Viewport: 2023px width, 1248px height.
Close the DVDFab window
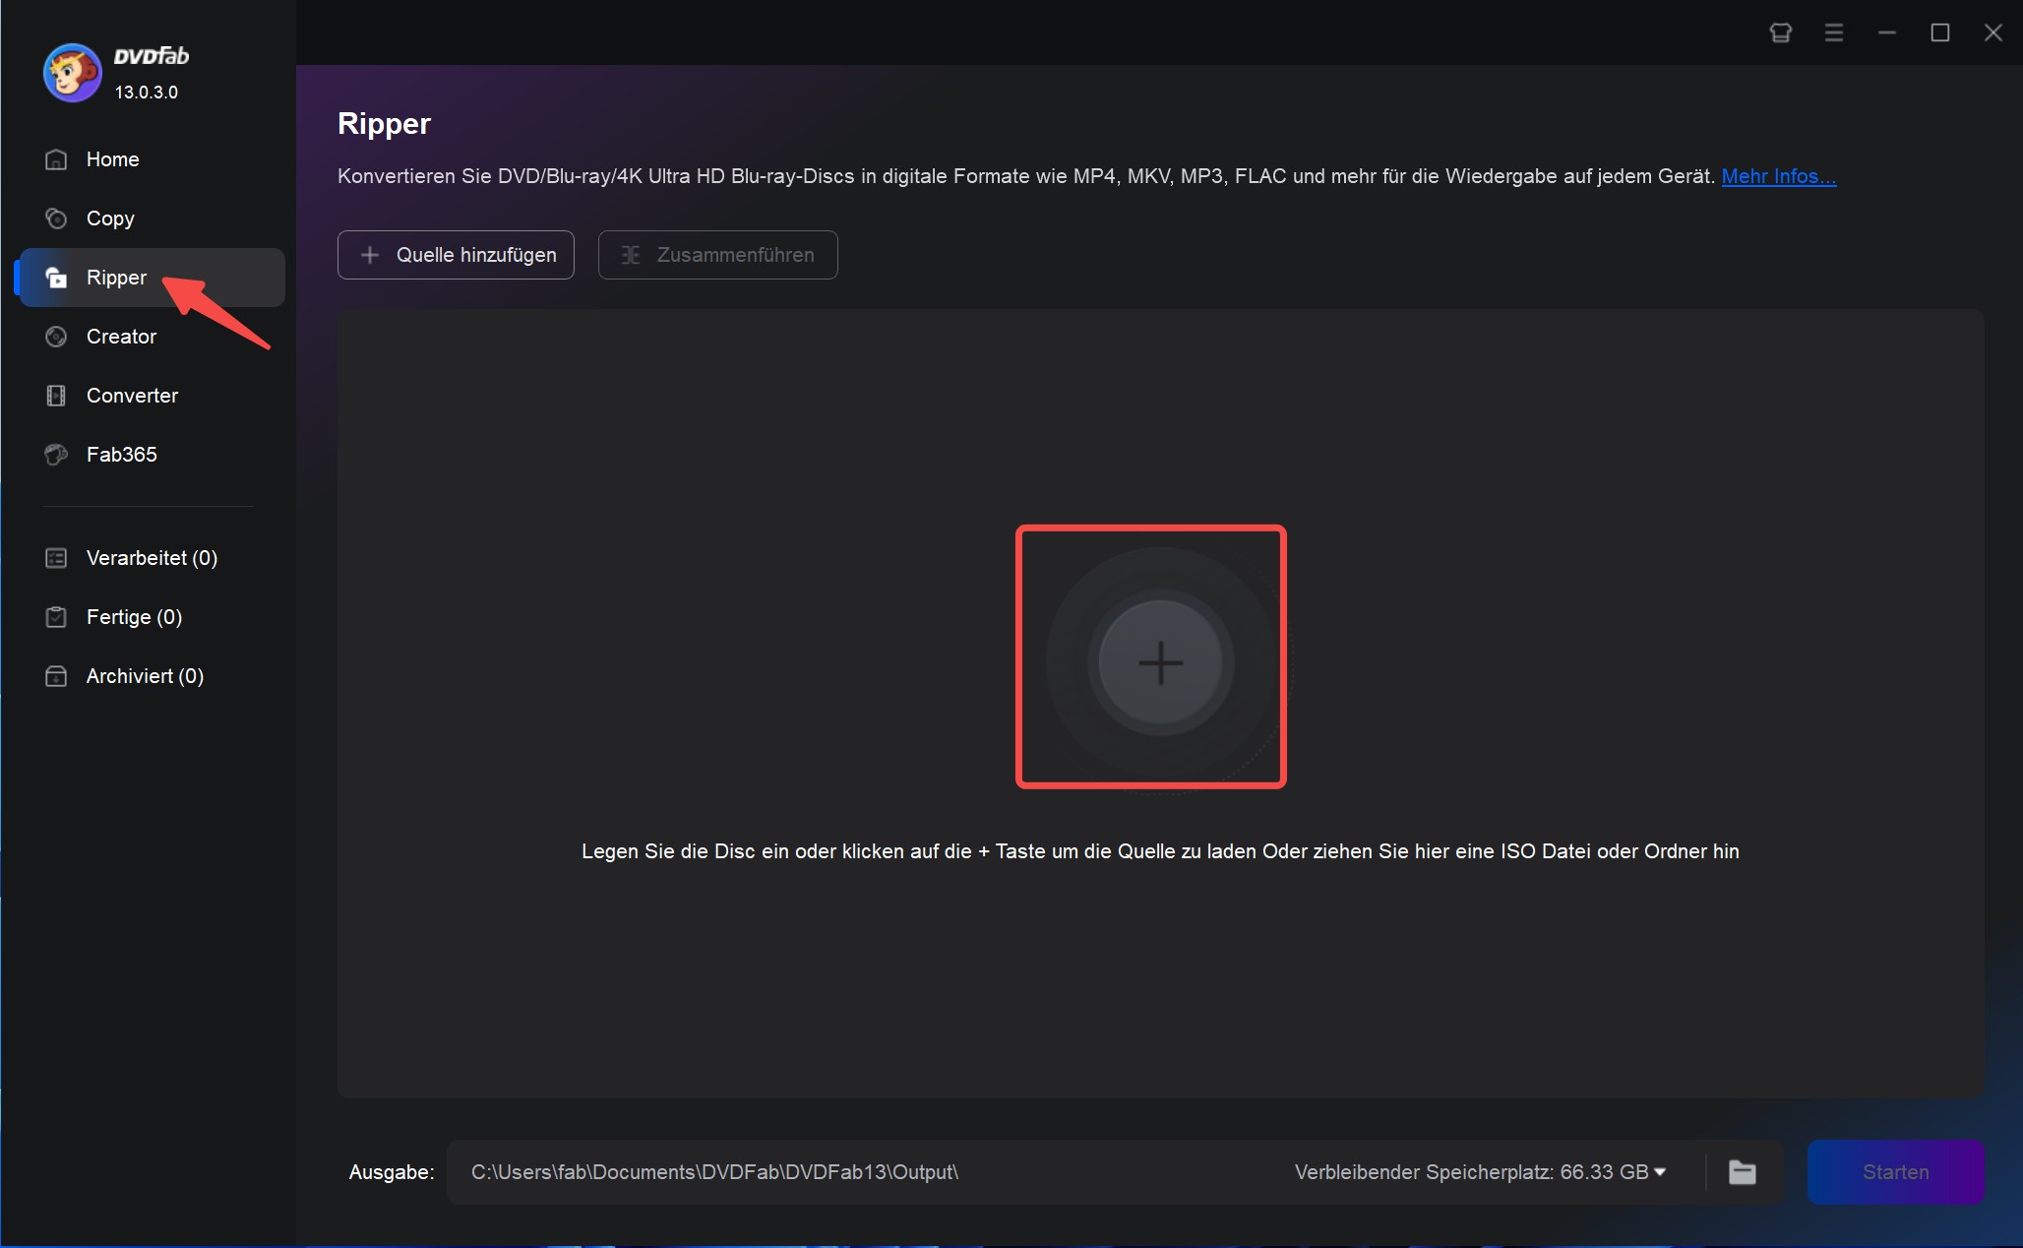(x=1993, y=32)
